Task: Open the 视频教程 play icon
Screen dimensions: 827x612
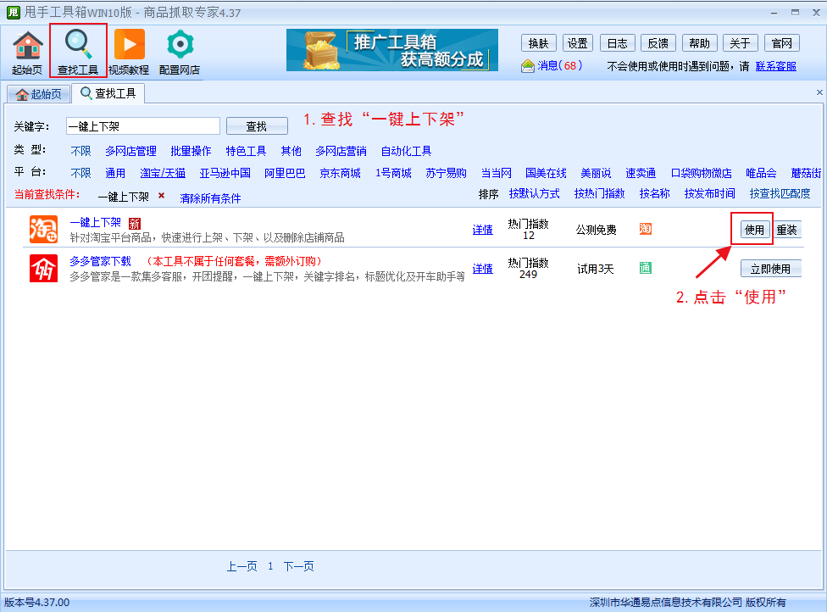Action: point(129,53)
